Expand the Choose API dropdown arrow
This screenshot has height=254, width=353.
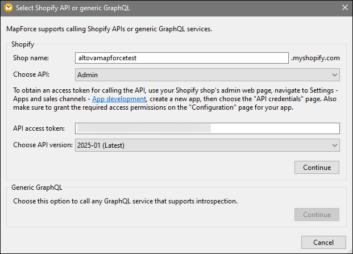(x=335, y=74)
